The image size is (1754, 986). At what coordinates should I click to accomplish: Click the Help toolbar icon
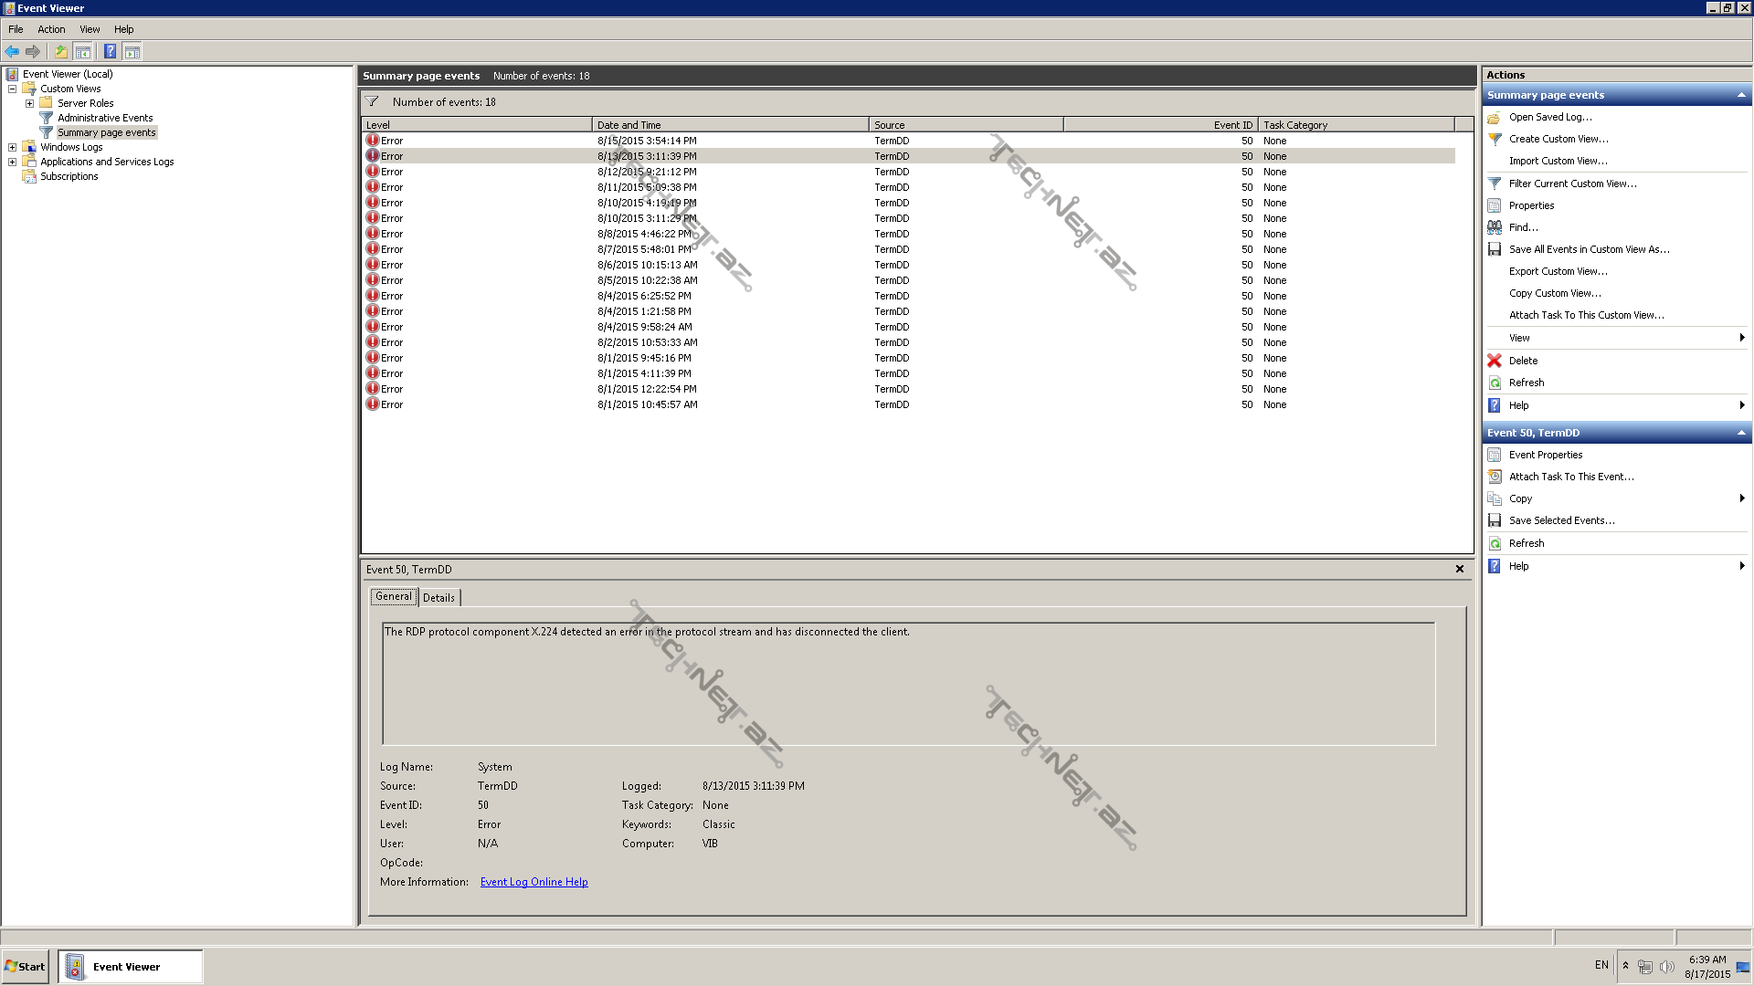(110, 52)
